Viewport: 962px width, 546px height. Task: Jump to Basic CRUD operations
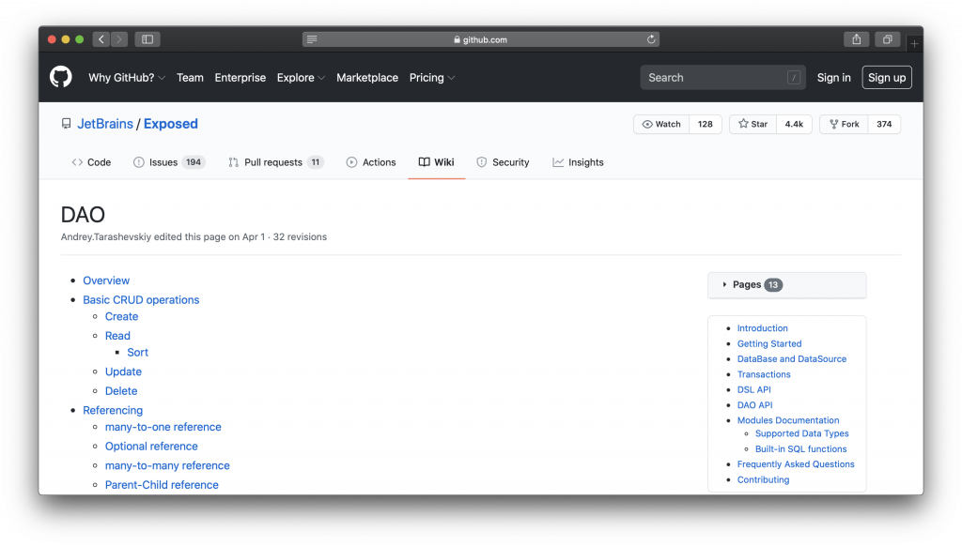pos(141,299)
